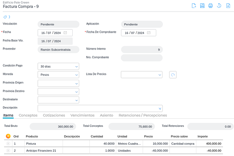Switch to the Conceptos tab
The image size is (234, 156).
pyautogui.click(x=28, y=115)
